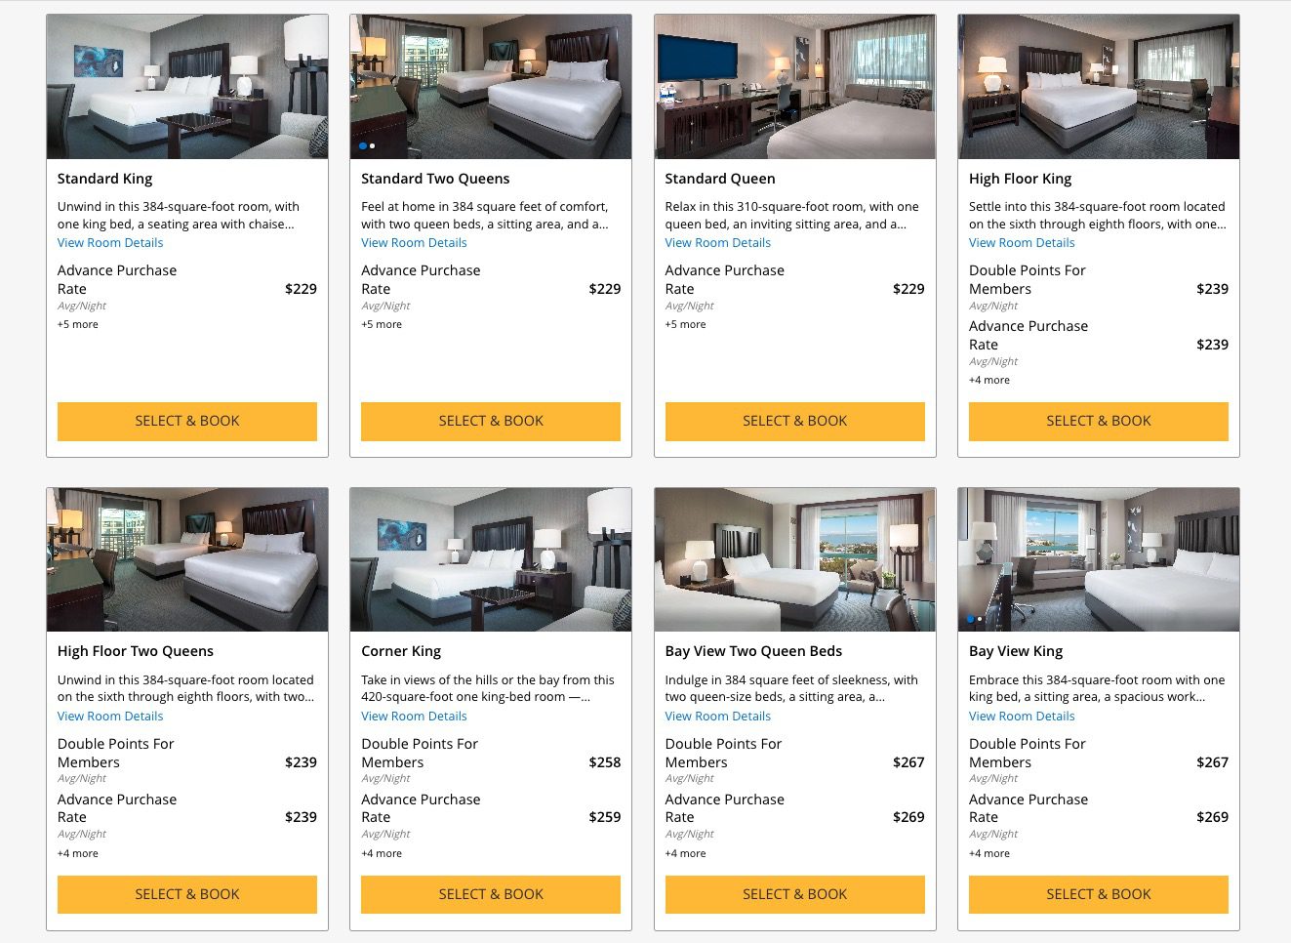Select & Book the High Floor King room
This screenshot has height=943, width=1291.
[1098, 421]
